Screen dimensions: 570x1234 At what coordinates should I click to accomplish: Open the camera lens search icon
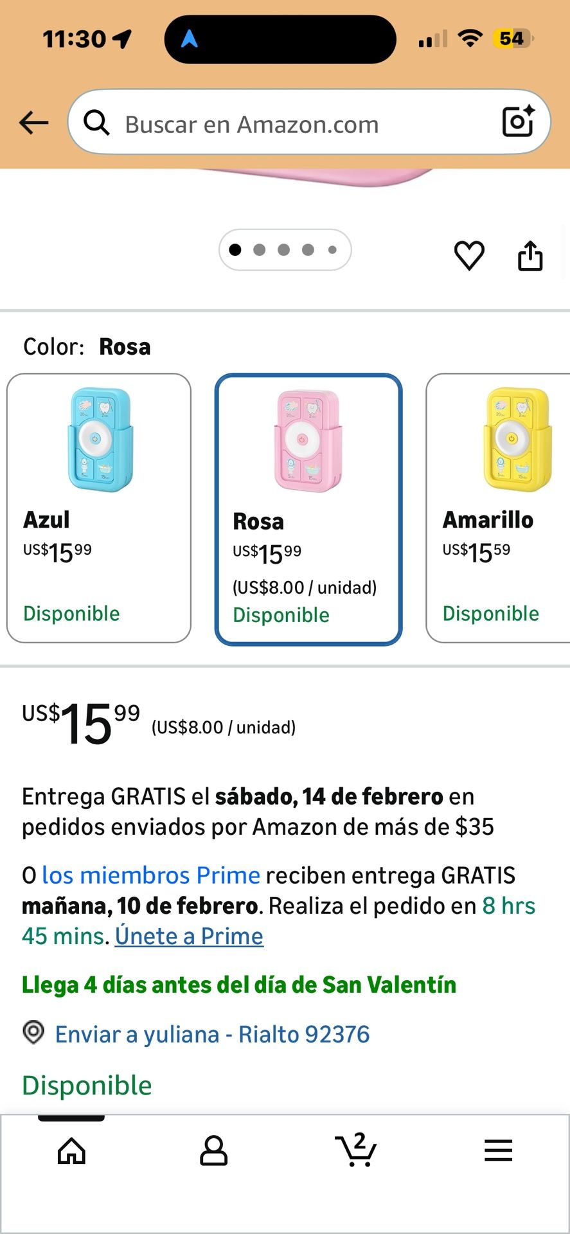coord(518,121)
